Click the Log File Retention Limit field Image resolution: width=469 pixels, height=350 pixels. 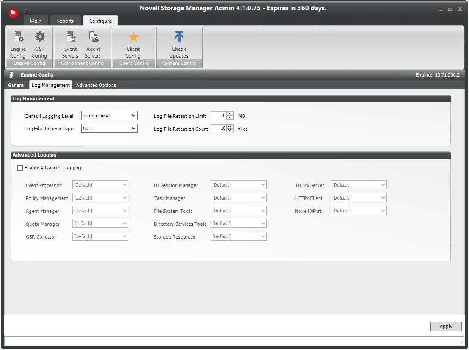[219, 116]
